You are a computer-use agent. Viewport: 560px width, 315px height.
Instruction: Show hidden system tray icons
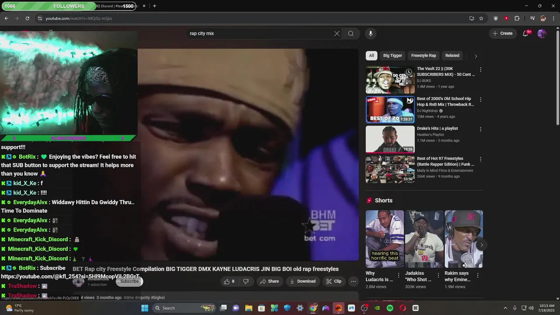click(x=505, y=308)
